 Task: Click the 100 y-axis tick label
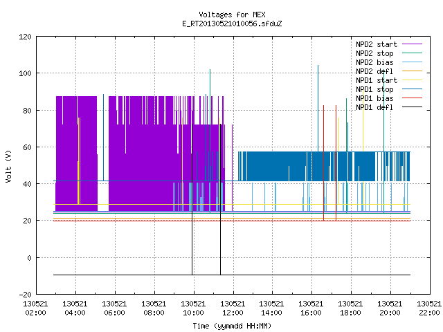(25, 74)
